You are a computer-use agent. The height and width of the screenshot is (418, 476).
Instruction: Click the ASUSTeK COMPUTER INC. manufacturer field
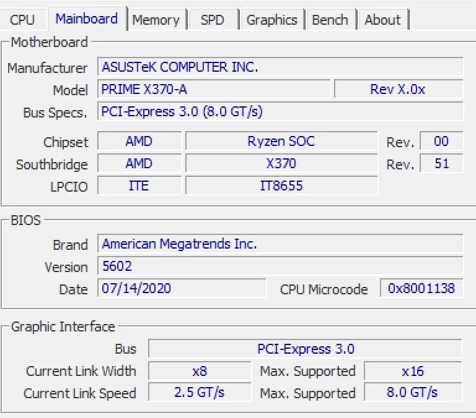point(280,67)
